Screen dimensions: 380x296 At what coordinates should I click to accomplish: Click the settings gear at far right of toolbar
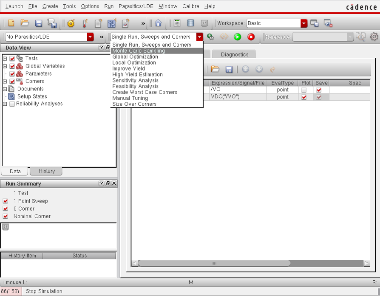point(374,37)
